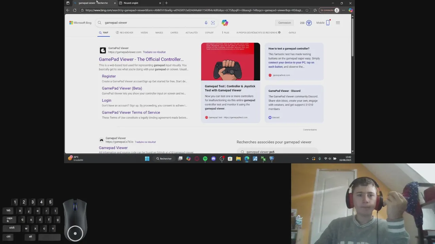This screenshot has height=244, width=435.
Task: Open the Bing hamburger menu
Action: tap(338, 23)
